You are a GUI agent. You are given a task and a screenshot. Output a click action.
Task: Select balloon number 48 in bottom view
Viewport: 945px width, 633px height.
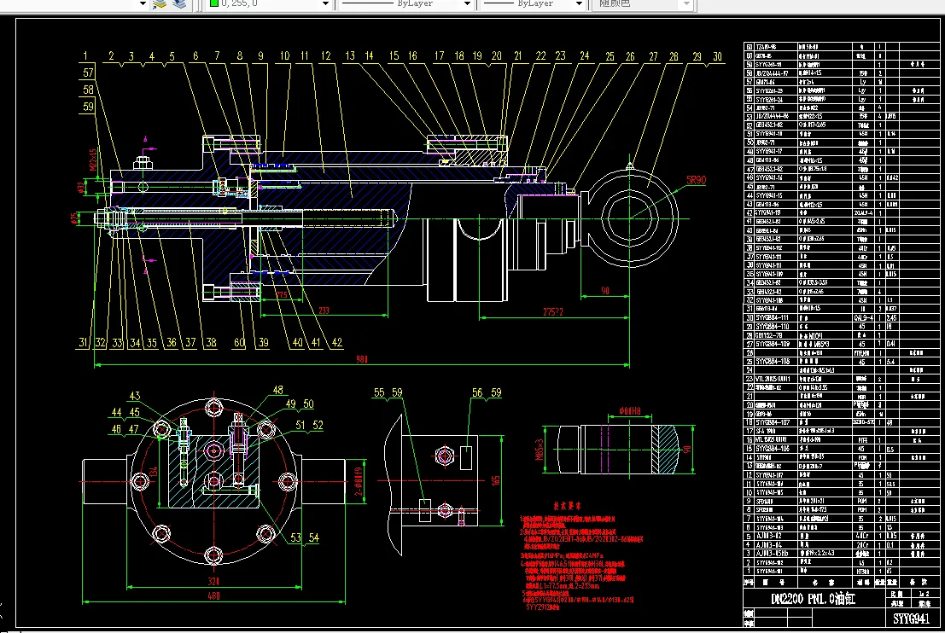coord(277,390)
